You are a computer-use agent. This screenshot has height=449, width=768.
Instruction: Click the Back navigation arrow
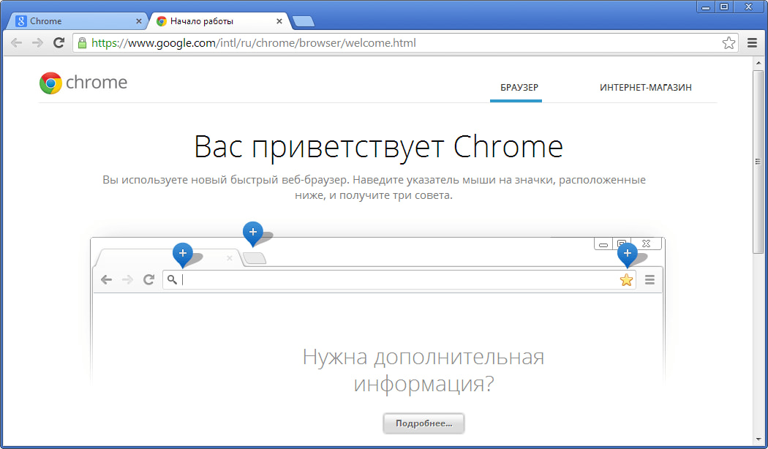tap(16, 42)
